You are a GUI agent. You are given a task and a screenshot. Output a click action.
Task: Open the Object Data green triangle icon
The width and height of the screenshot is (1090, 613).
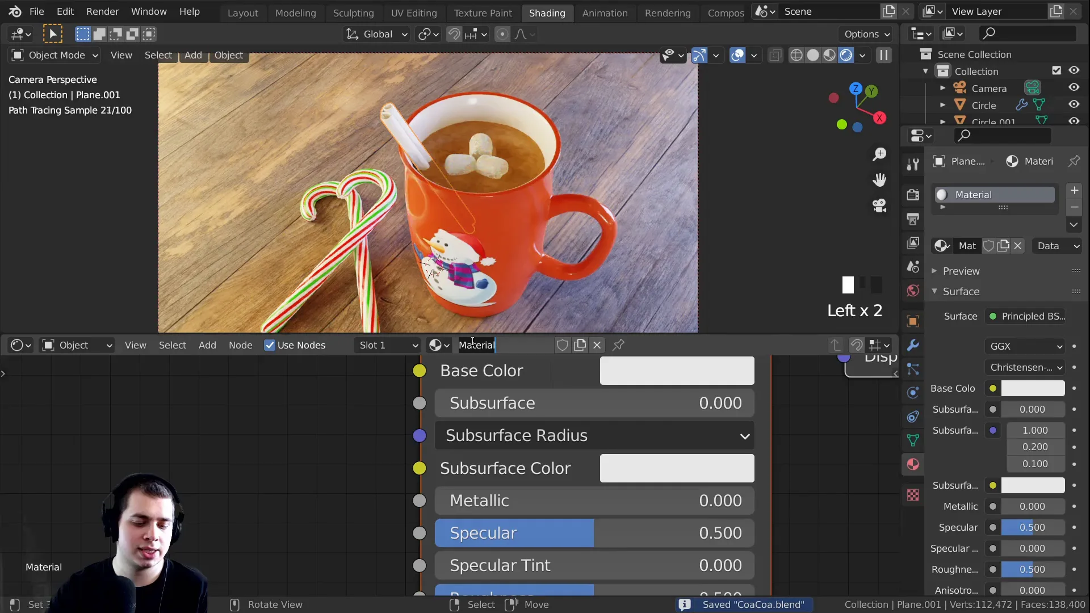click(913, 440)
